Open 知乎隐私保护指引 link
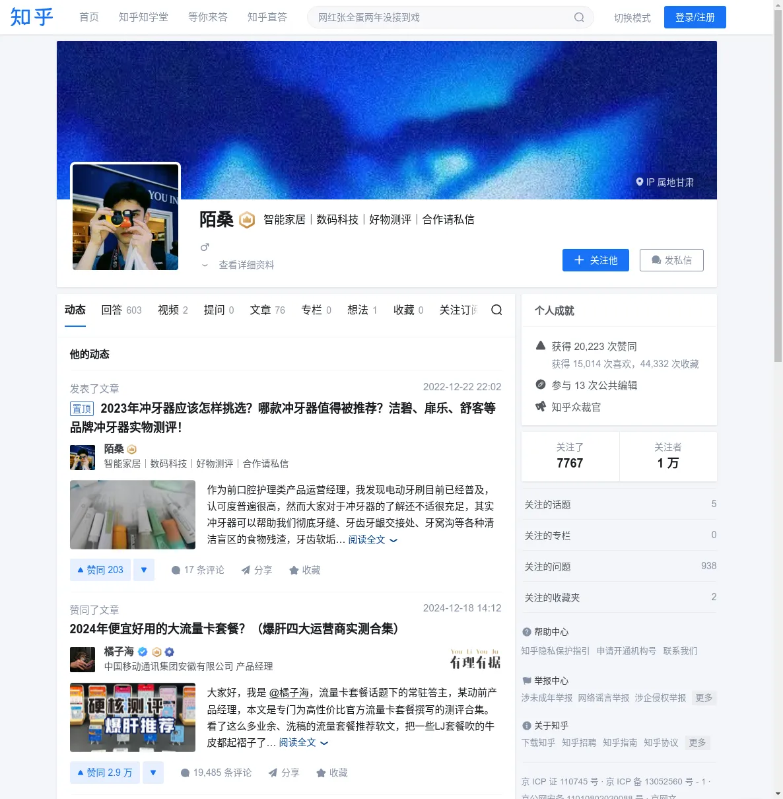783x799 pixels. 555,651
